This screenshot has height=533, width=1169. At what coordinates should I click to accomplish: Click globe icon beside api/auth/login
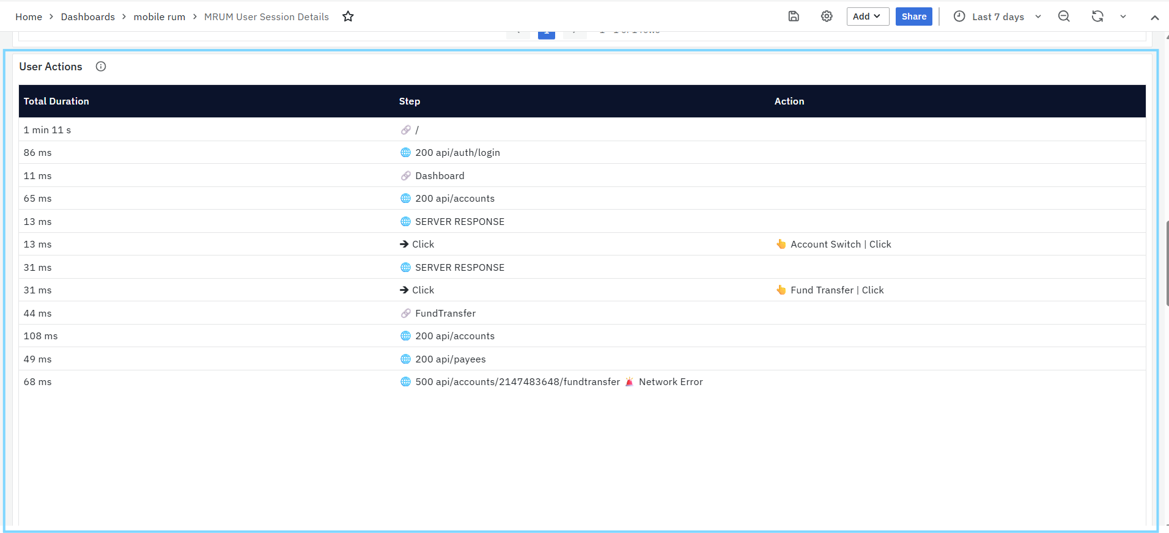tap(405, 153)
